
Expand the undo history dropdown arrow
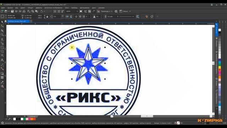pyautogui.click(x=44, y=11)
